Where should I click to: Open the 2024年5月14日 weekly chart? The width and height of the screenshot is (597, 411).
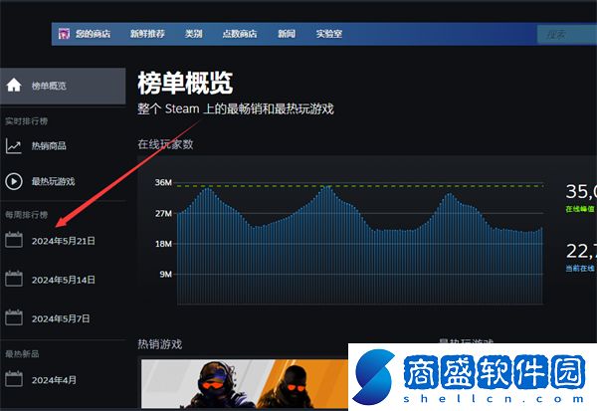(x=64, y=280)
